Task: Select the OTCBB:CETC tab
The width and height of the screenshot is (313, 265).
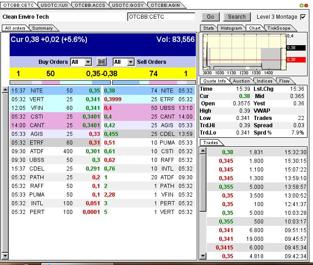Action: [19, 5]
